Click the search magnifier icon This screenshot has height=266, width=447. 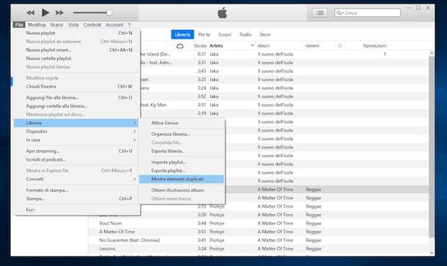click(339, 13)
